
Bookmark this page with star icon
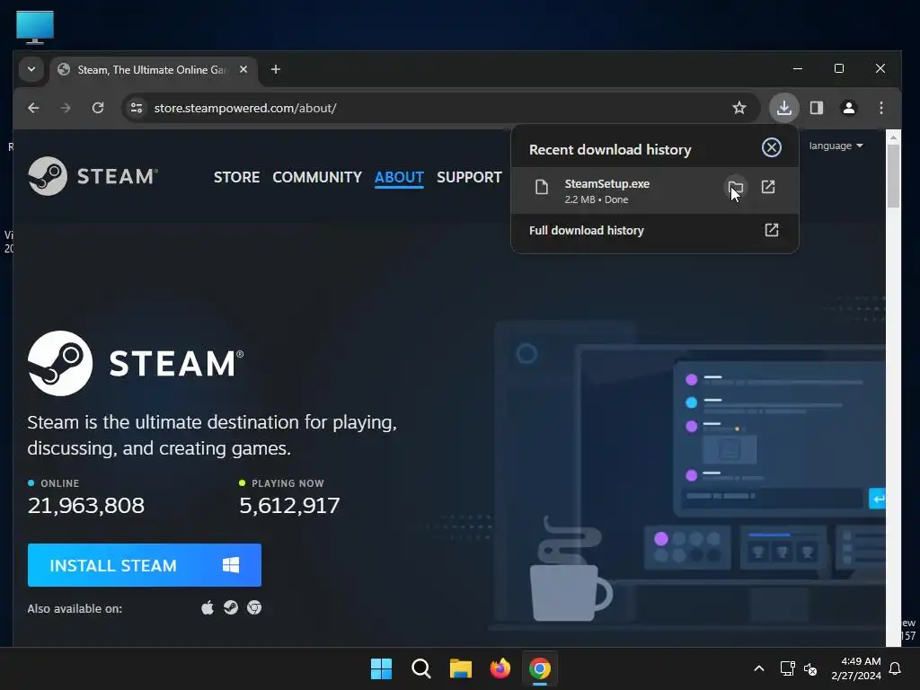point(739,108)
